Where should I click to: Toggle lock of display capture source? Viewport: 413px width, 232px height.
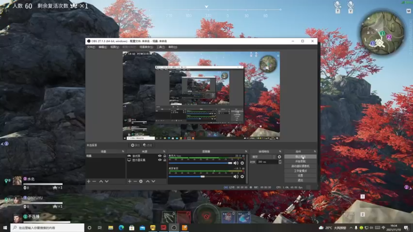(x=165, y=160)
